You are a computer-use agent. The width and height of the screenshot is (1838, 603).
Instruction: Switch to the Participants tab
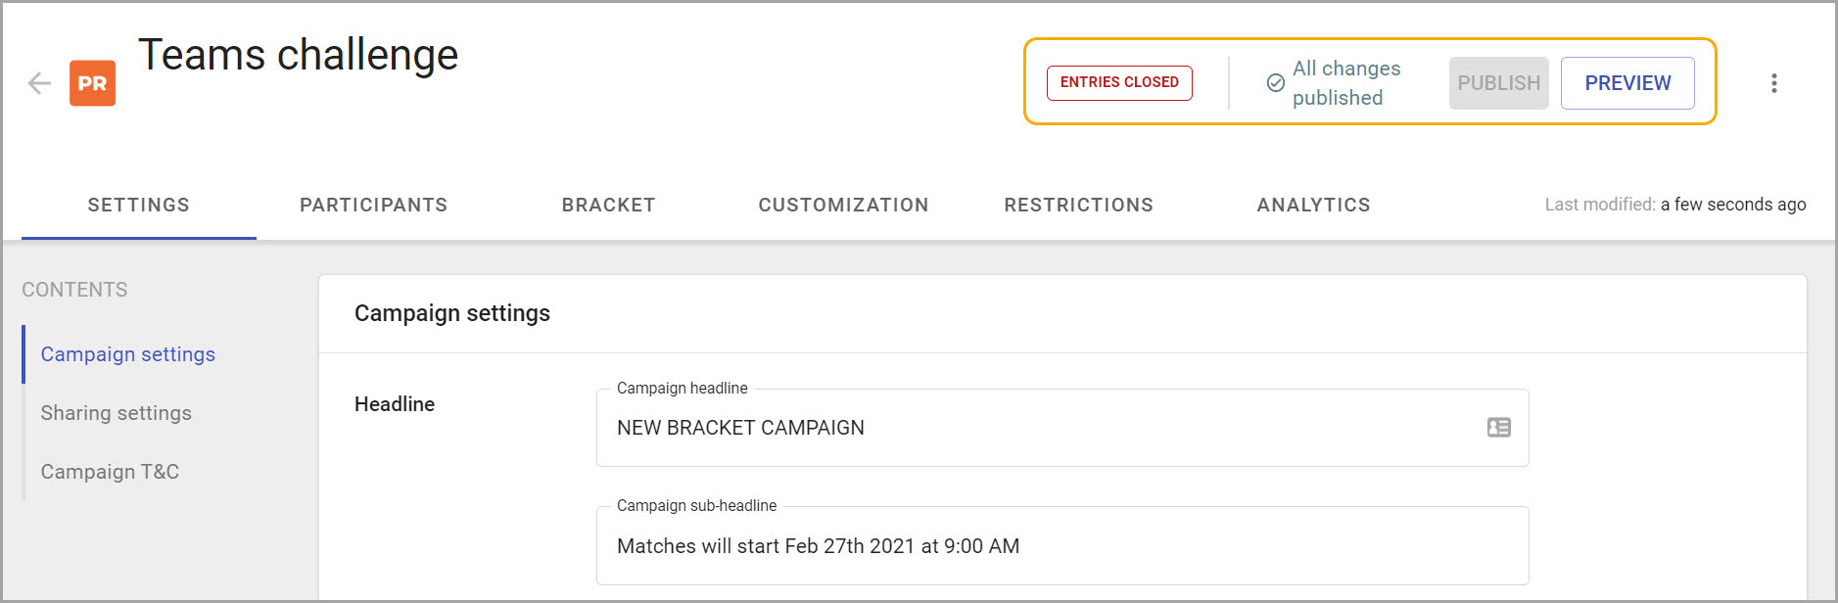[x=374, y=205]
